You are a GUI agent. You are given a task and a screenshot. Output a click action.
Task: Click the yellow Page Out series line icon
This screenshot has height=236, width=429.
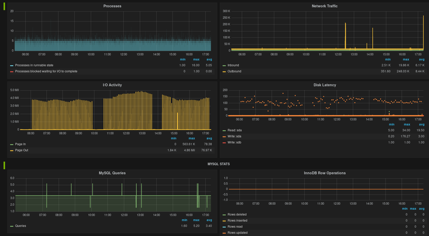tap(12, 151)
